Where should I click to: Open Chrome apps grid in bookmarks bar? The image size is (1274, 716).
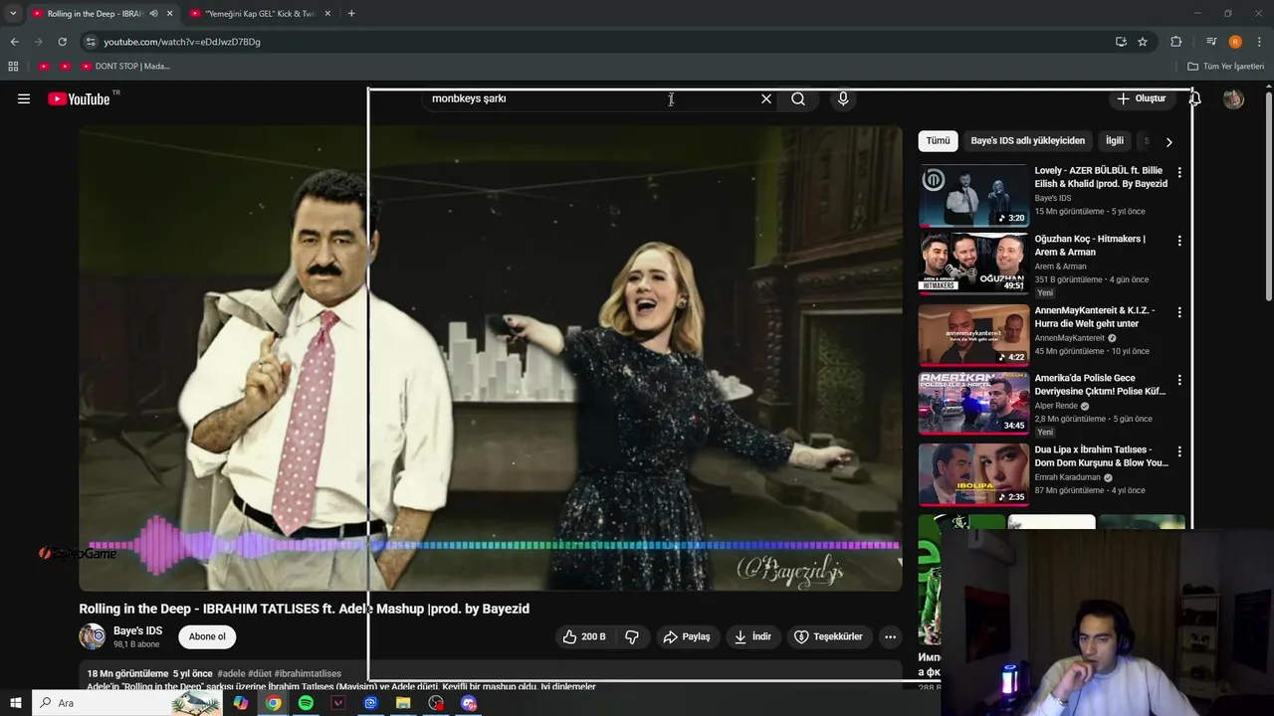pos(13,67)
